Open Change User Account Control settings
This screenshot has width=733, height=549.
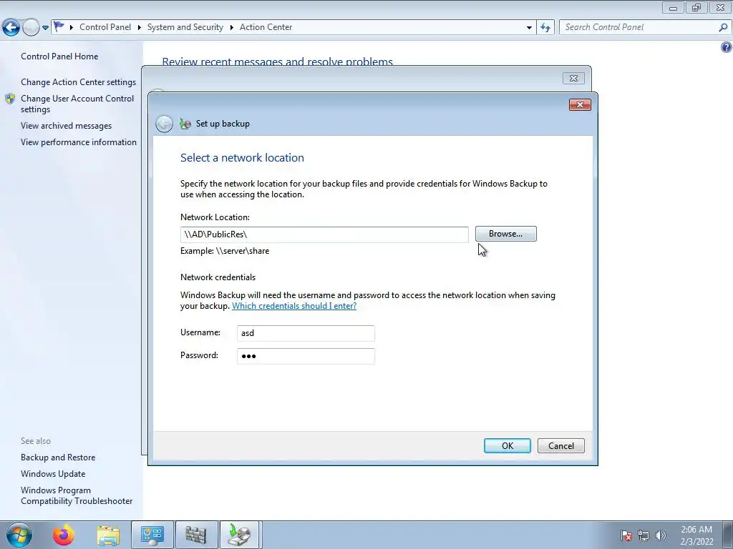tap(77, 104)
